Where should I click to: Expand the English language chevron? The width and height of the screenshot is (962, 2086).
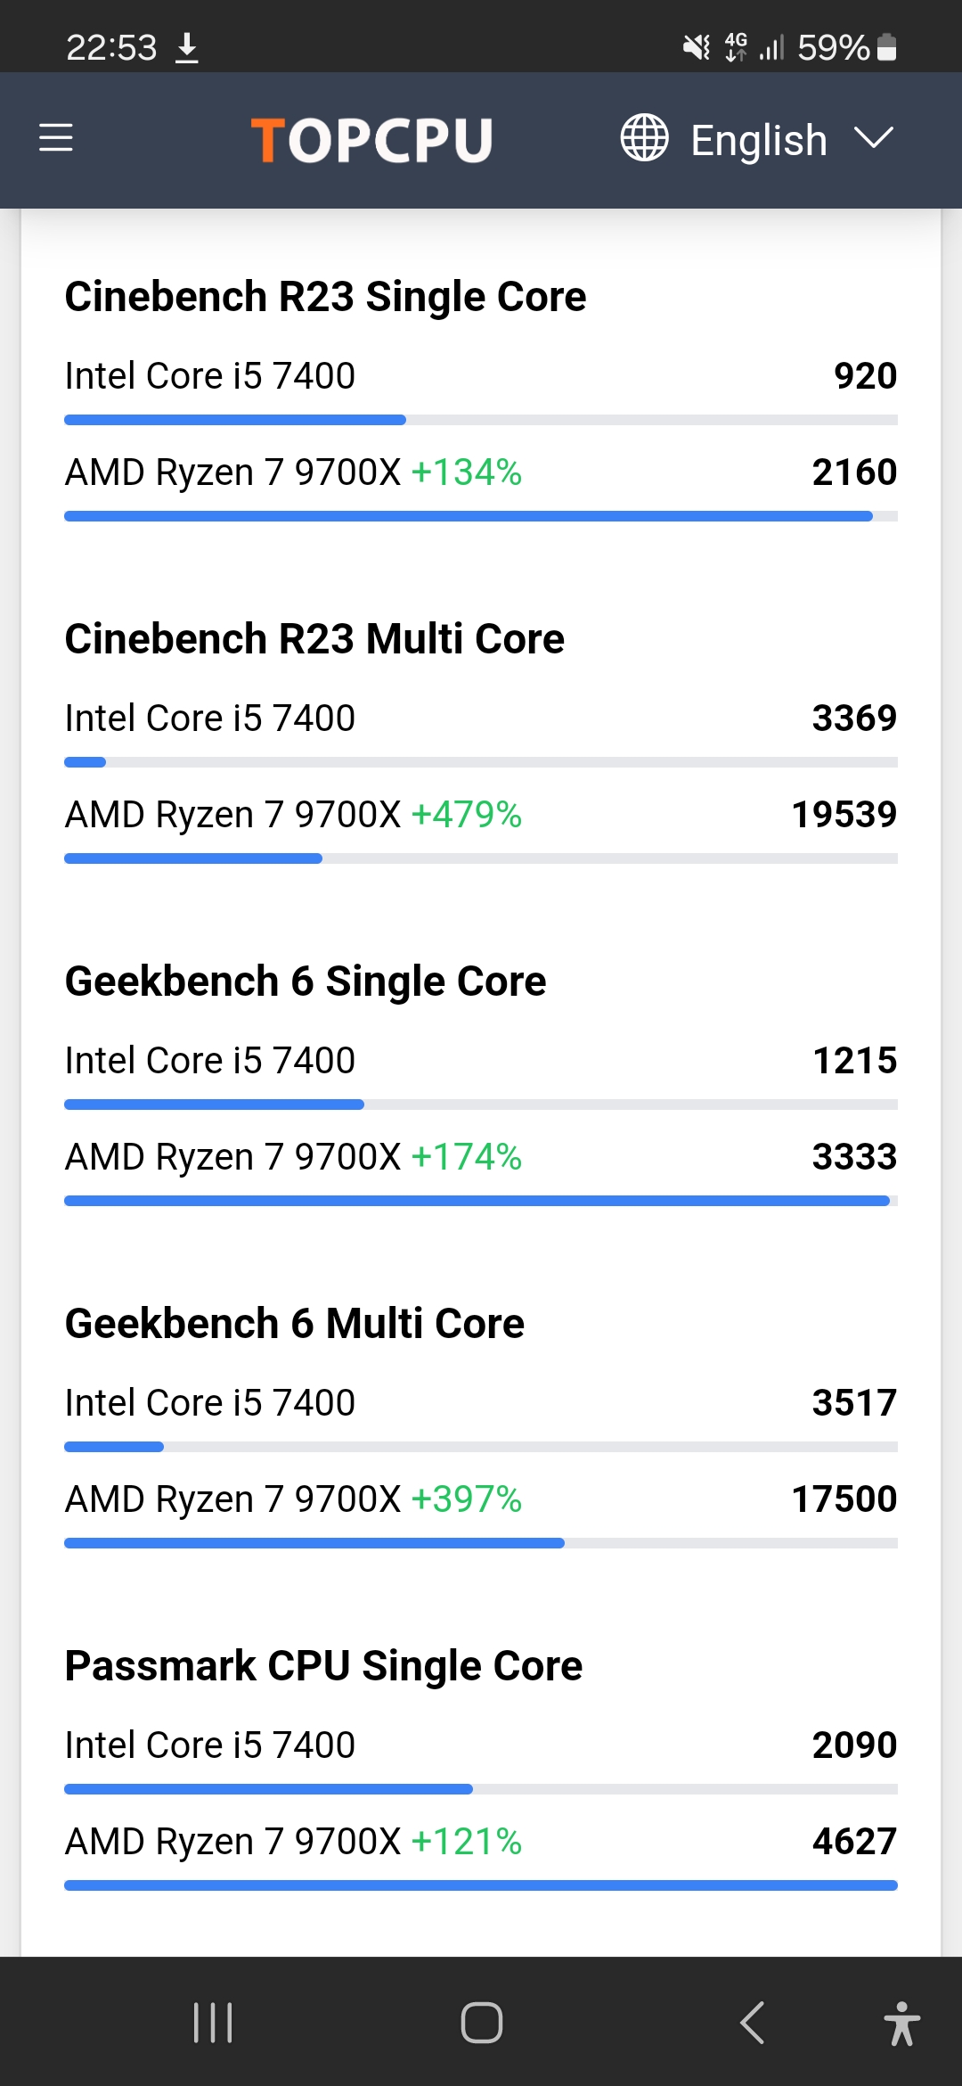point(874,138)
